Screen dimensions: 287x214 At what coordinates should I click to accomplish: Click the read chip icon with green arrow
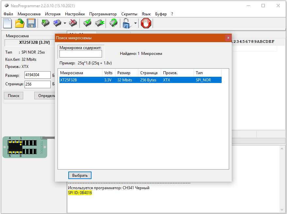click(x=45, y=23)
